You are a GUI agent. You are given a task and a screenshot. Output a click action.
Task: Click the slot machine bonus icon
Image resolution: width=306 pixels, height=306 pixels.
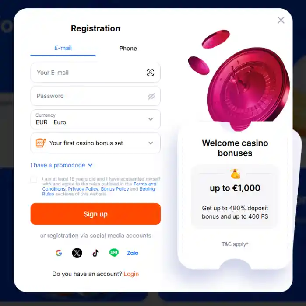41,143
